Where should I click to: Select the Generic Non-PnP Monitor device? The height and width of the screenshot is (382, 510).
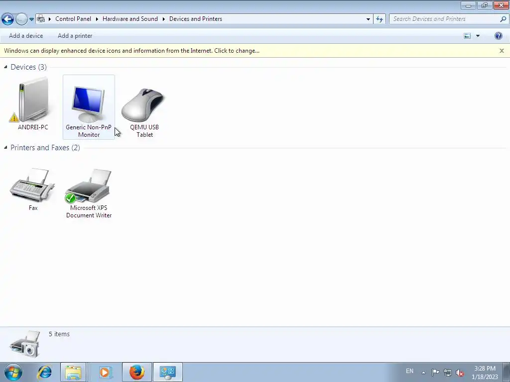[89, 107]
